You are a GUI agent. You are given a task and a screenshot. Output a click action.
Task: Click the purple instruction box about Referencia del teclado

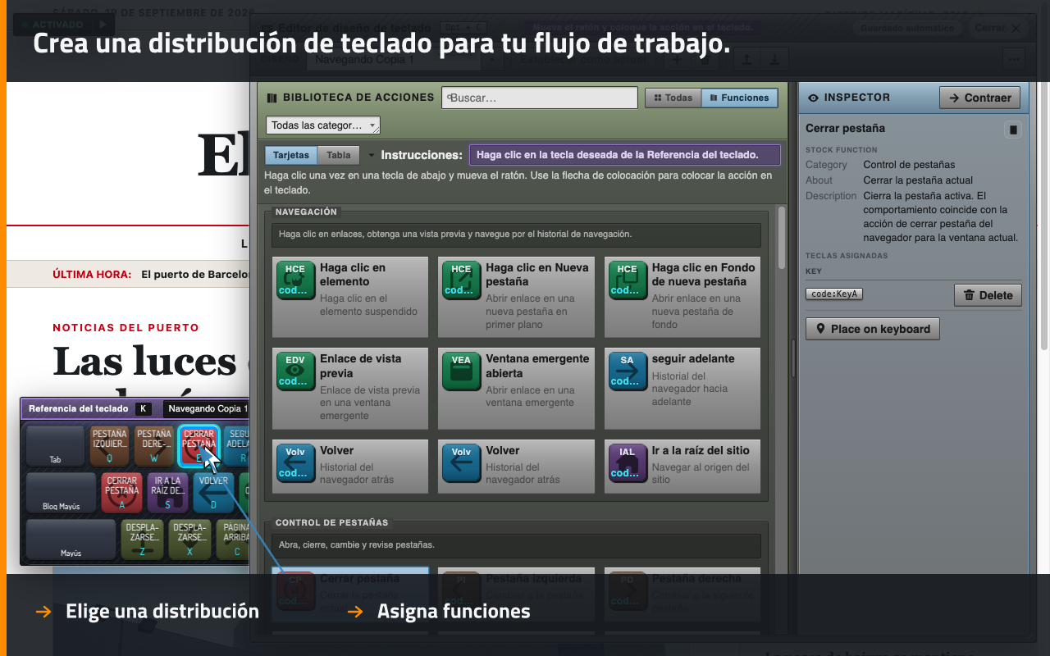[624, 155]
